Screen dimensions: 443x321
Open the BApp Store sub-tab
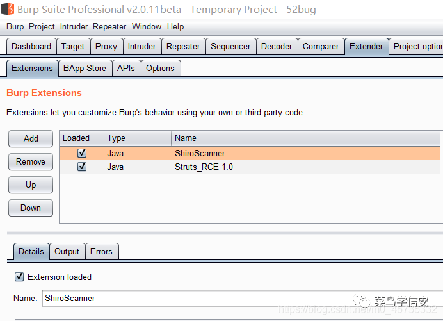[x=85, y=69]
